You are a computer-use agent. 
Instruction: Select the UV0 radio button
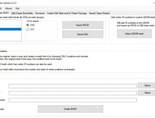click(28, 25)
